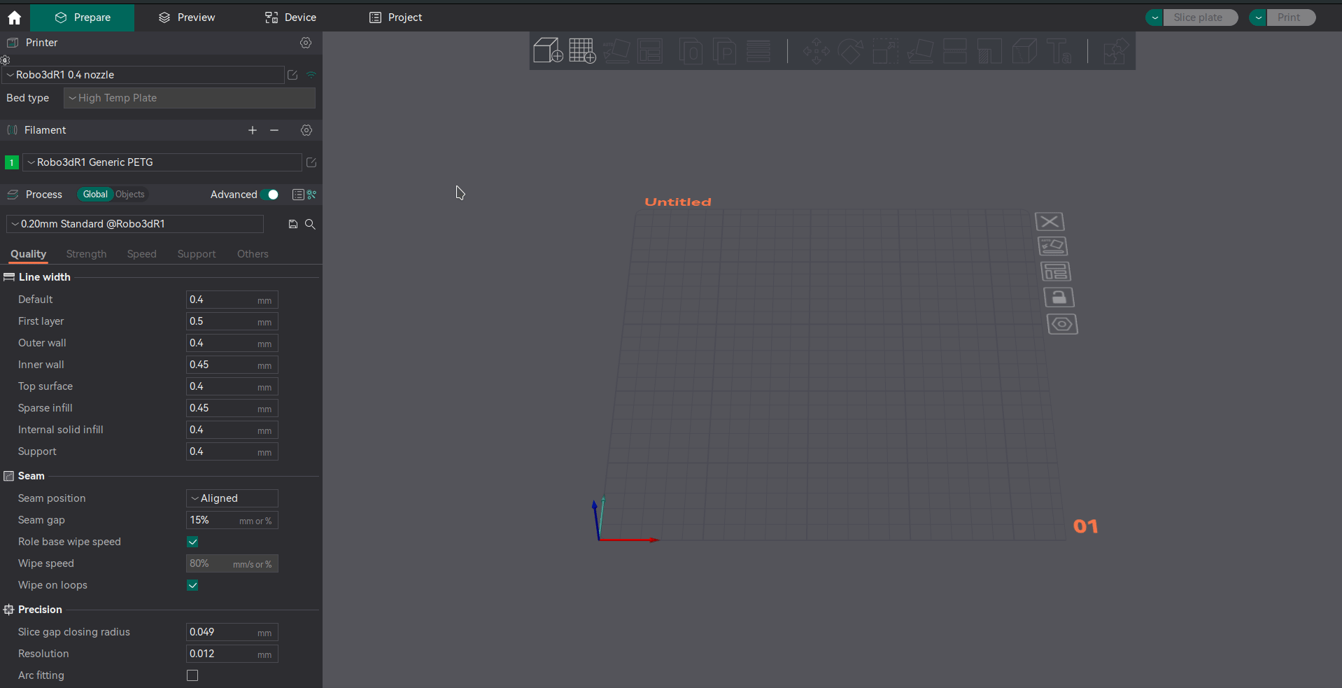
Task: Click the Slice plate button
Action: coord(1199,17)
